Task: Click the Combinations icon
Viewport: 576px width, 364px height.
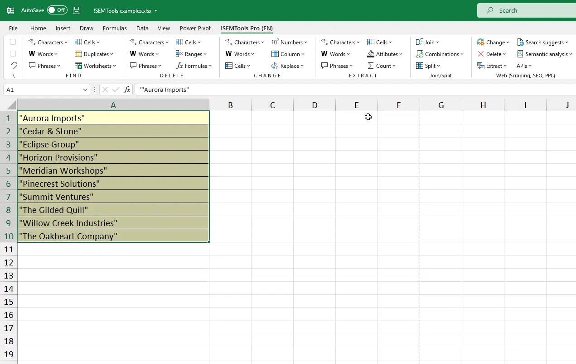Action: (x=420, y=54)
